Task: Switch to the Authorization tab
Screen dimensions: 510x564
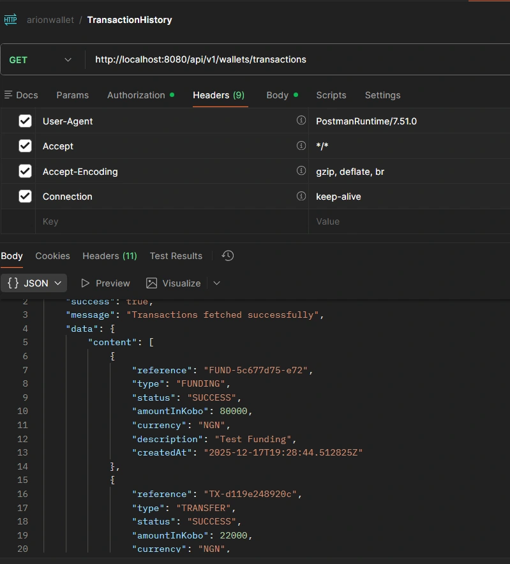Action: click(x=136, y=95)
